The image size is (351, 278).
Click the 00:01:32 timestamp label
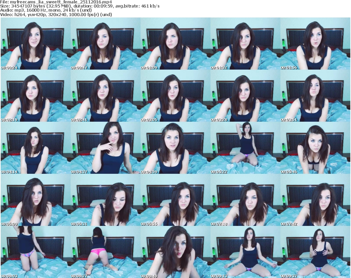click(x=220, y=68)
